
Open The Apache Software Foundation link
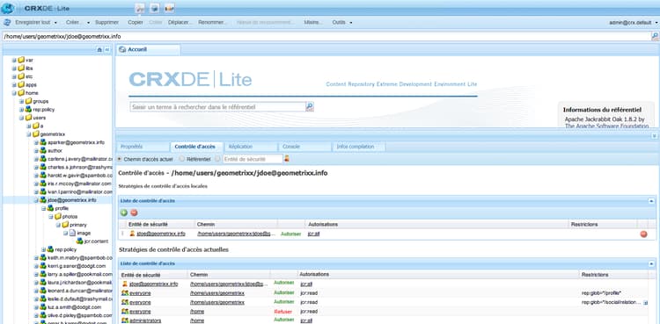[x=606, y=126]
